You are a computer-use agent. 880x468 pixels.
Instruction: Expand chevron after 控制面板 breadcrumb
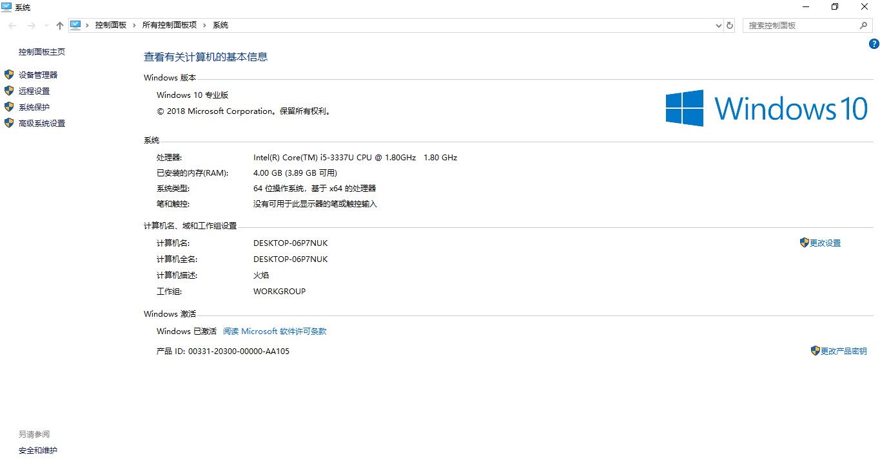(x=135, y=25)
